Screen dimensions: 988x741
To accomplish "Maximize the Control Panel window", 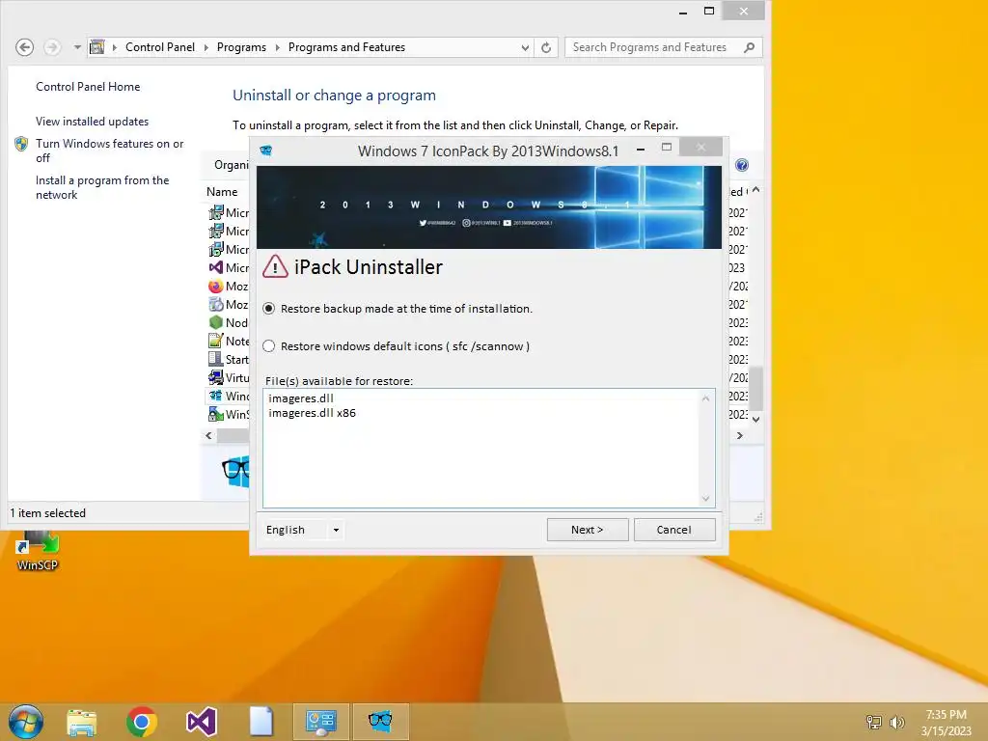I will click(x=709, y=11).
